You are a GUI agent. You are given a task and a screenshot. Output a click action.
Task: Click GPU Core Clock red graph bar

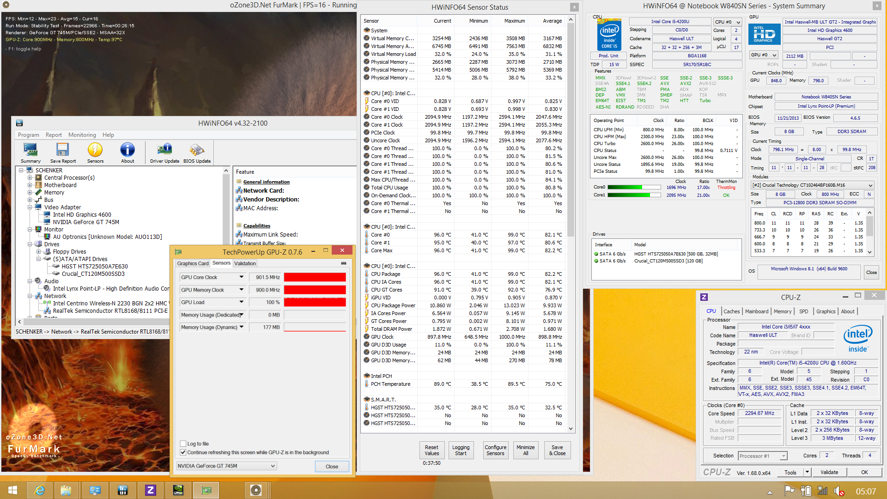tap(315, 277)
